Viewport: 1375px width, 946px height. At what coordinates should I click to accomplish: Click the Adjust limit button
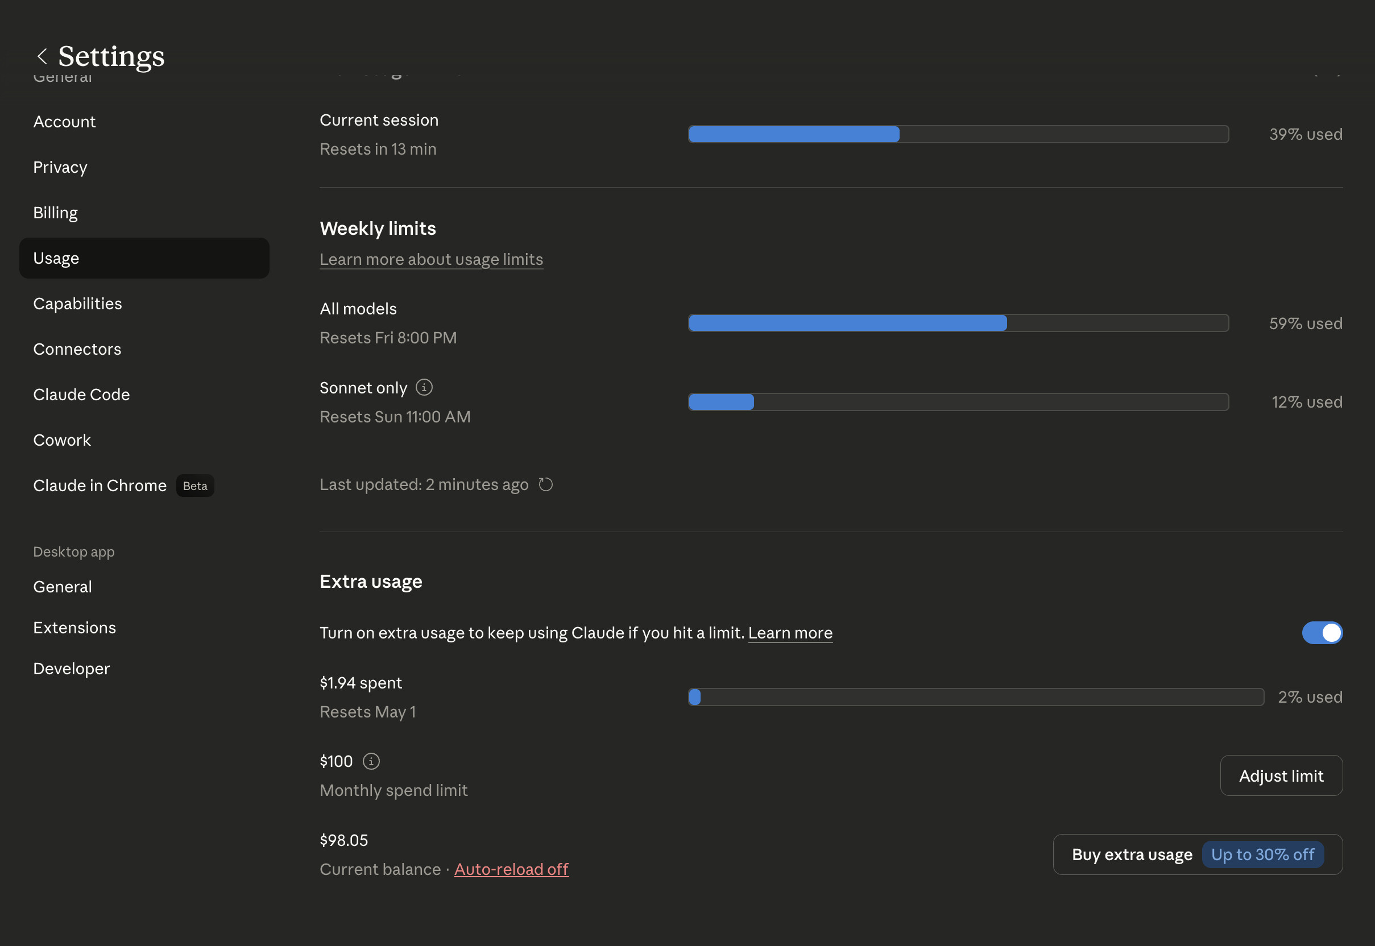(1281, 775)
